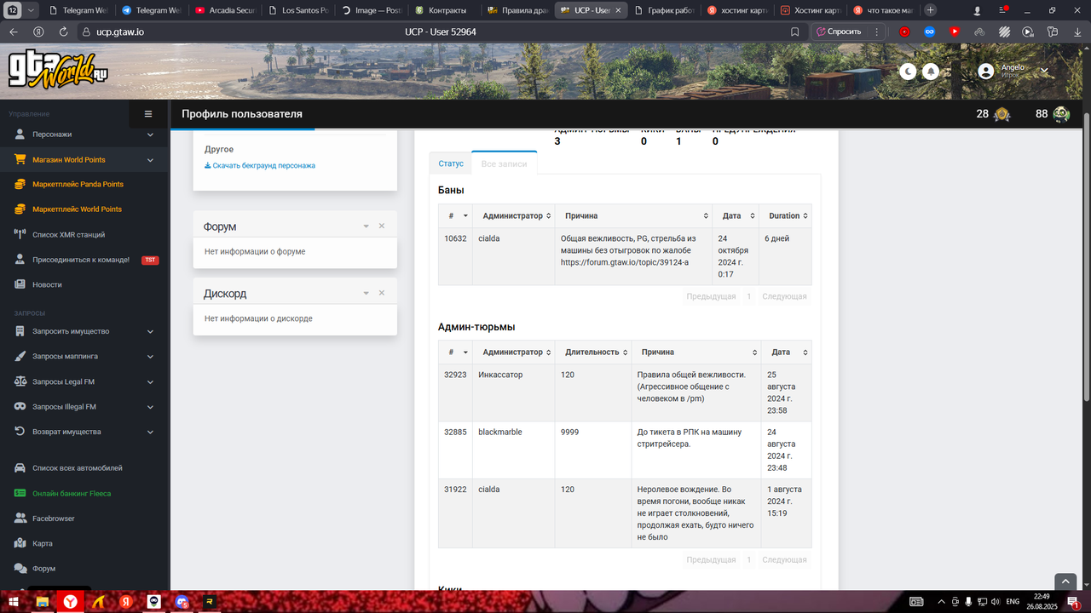
Task: Open Персонажи in the sidebar
Action: [52, 135]
